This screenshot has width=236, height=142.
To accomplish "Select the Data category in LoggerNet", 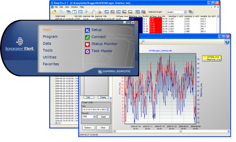I will [47, 43].
